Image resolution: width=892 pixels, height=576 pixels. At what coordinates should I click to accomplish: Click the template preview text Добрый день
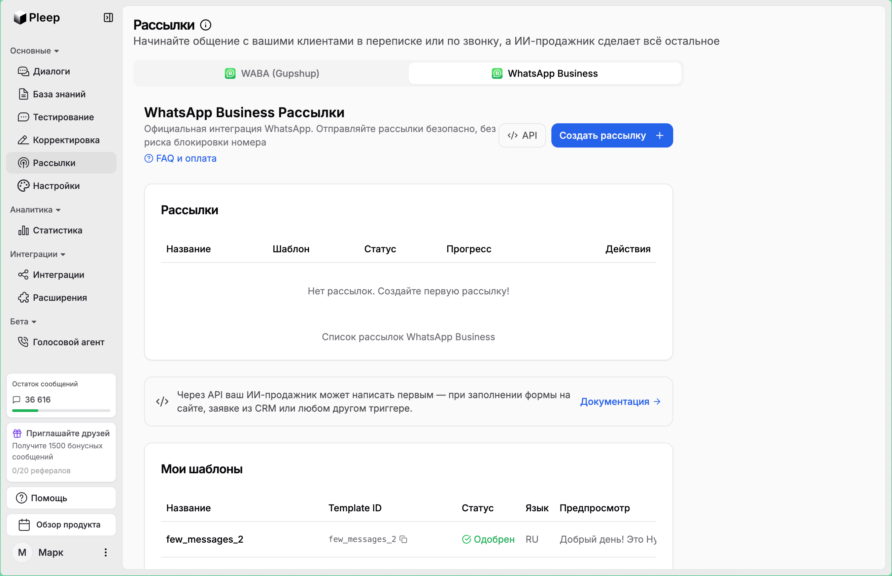point(608,539)
